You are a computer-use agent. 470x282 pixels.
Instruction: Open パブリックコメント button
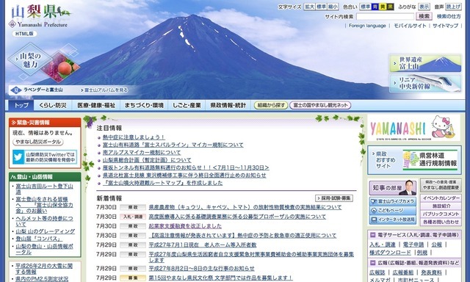pyautogui.click(x=441, y=214)
